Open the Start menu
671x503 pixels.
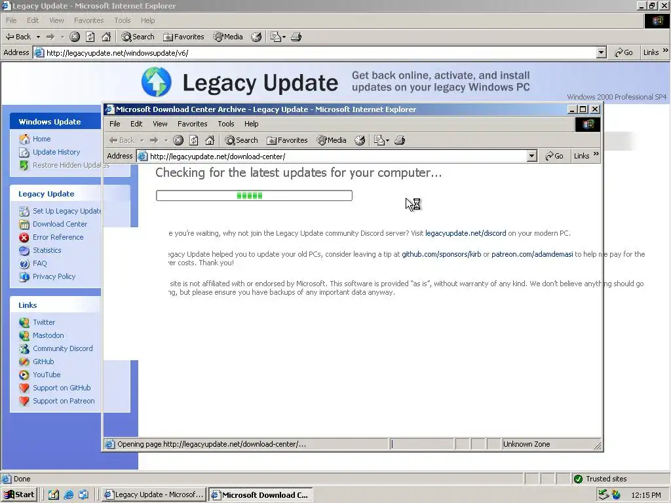tap(19, 495)
